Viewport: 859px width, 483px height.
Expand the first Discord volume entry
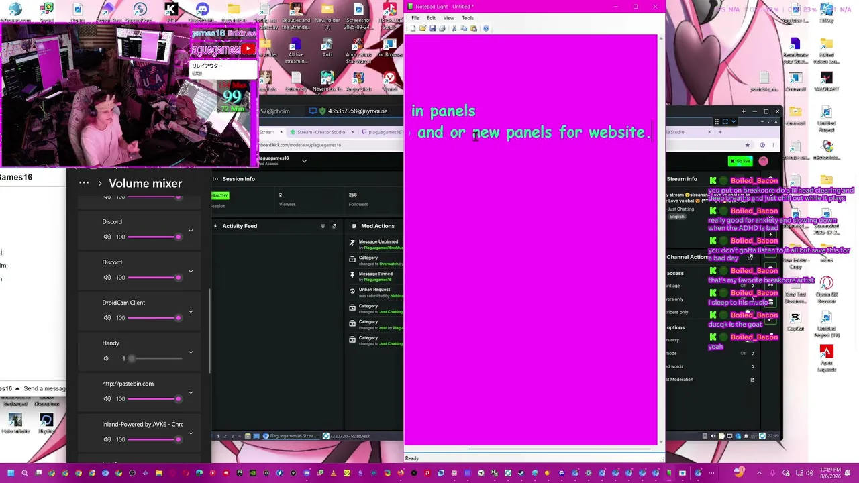(191, 231)
